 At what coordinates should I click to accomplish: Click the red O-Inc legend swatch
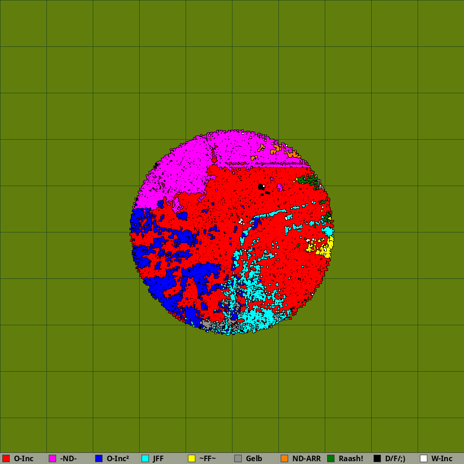click(x=6, y=458)
